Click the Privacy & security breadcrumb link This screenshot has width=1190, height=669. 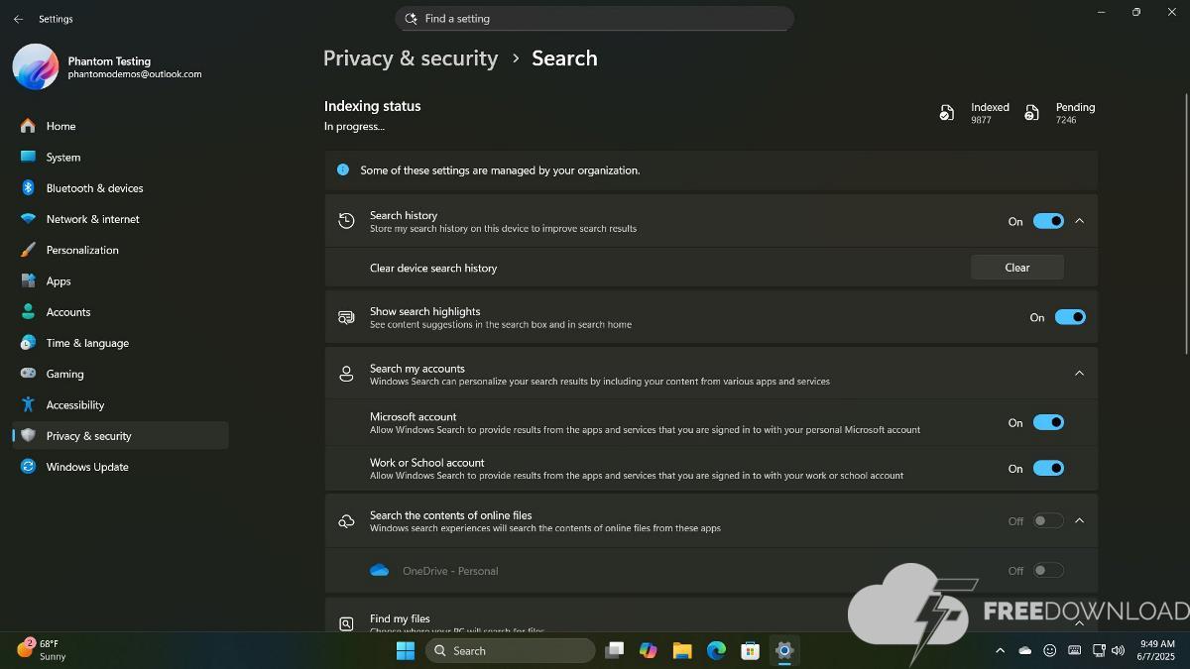(411, 58)
